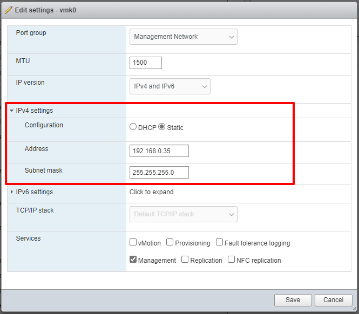The height and width of the screenshot is (314, 359).
Task: Open the TCP/IP stack dropdown
Action: click(183, 214)
